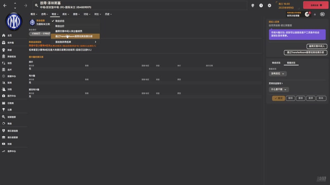Expand the 对比 comparison dropdown menu
This screenshot has height=185, width=330.
(x=97, y=14)
